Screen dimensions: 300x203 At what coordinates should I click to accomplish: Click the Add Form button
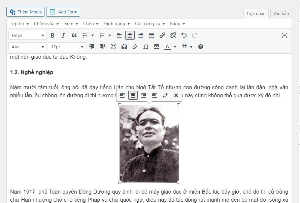click(x=63, y=12)
